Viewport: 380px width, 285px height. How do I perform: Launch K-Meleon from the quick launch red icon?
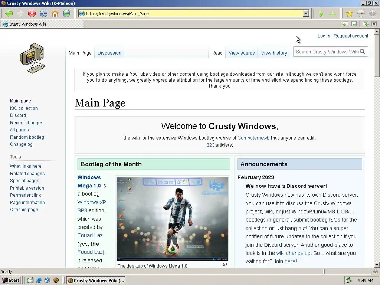tap(56, 281)
